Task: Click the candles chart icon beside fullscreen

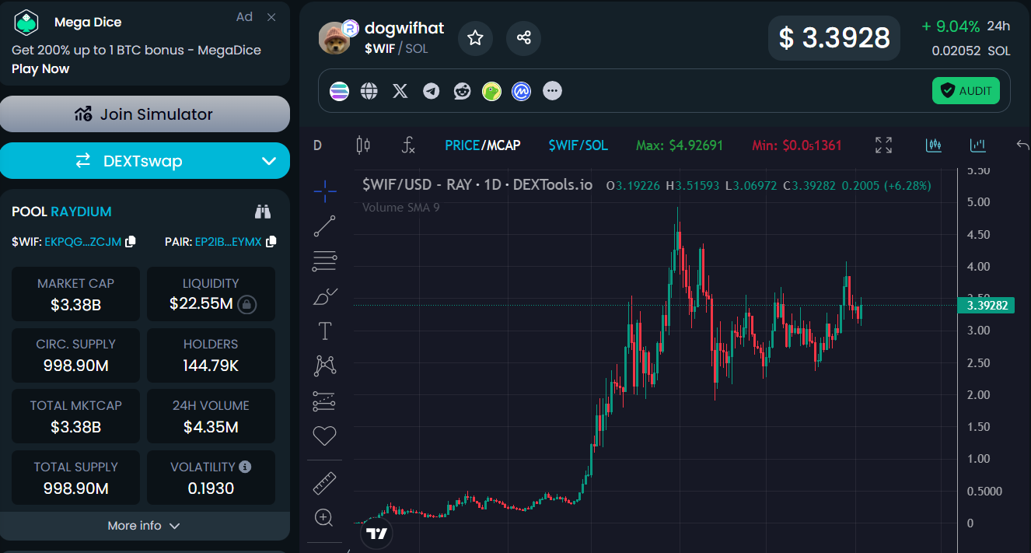Action: (x=934, y=145)
